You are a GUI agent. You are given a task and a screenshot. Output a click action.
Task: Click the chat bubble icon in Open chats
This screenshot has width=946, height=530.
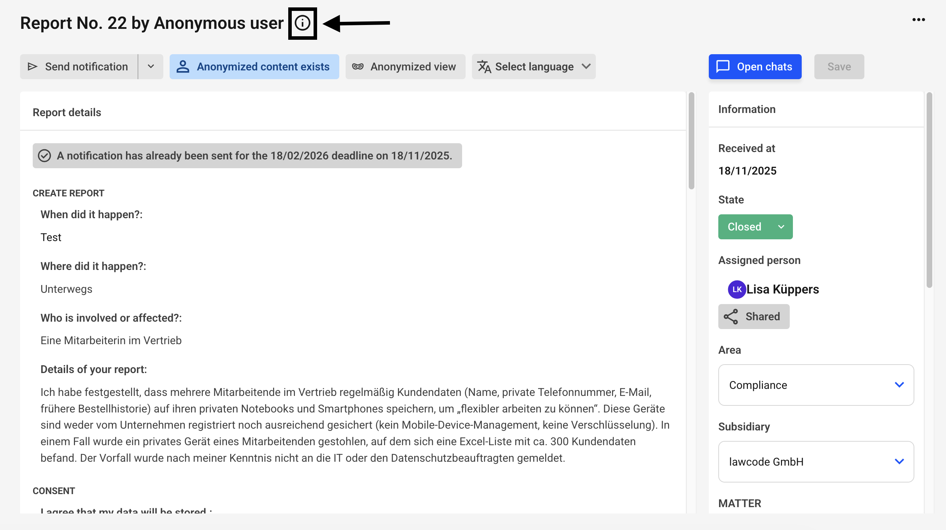point(723,67)
